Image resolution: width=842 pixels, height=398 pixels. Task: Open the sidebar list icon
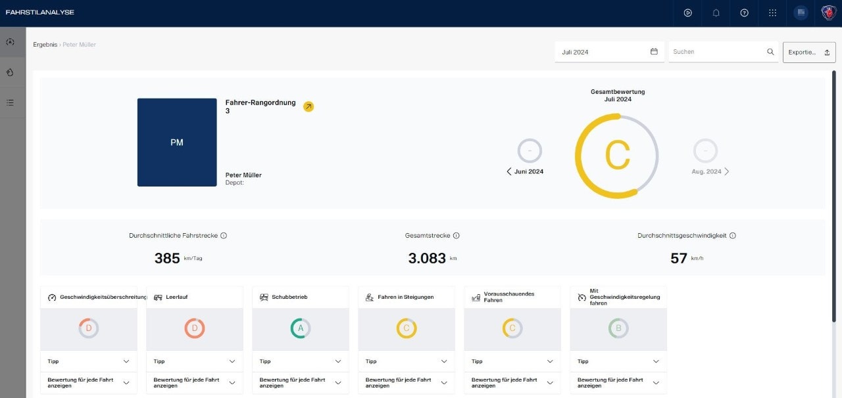[10, 102]
